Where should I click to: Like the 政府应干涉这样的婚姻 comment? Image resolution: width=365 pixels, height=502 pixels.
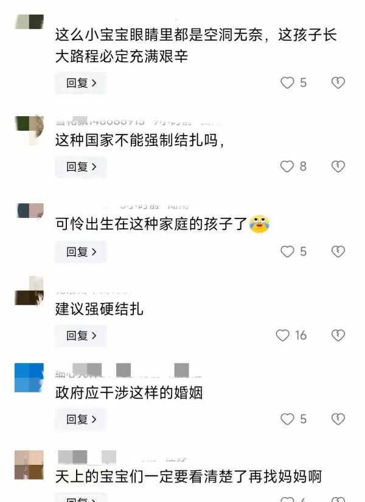point(287,419)
